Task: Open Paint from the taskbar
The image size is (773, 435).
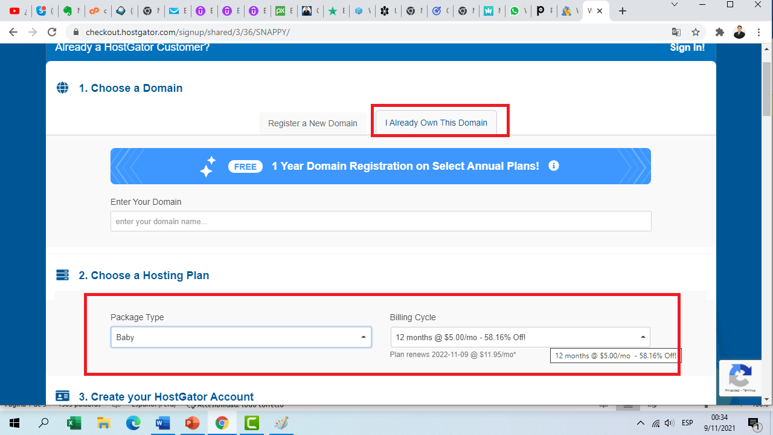Action: (x=281, y=423)
